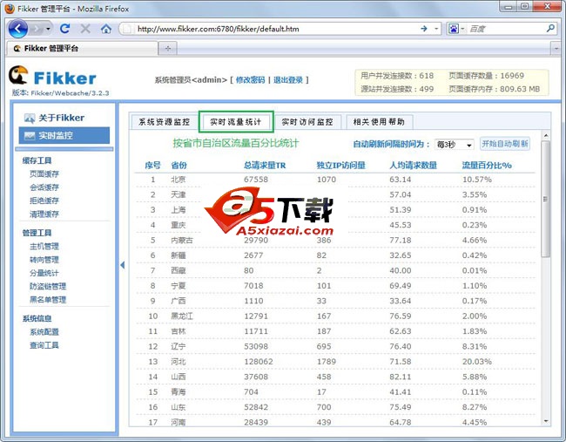
Task: Open 分量统计 in sidebar
Action: tap(44, 273)
